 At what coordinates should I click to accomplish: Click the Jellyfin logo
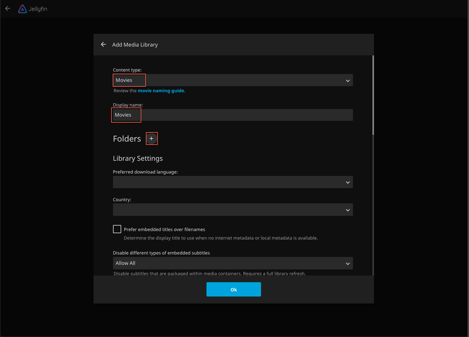pos(33,9)
